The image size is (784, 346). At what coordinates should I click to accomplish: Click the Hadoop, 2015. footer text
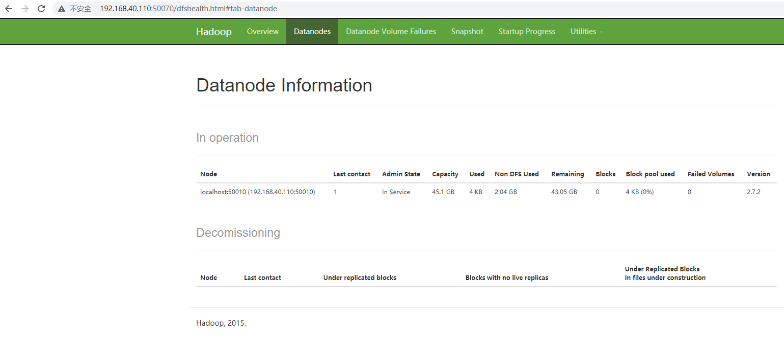tap(221, 323)
